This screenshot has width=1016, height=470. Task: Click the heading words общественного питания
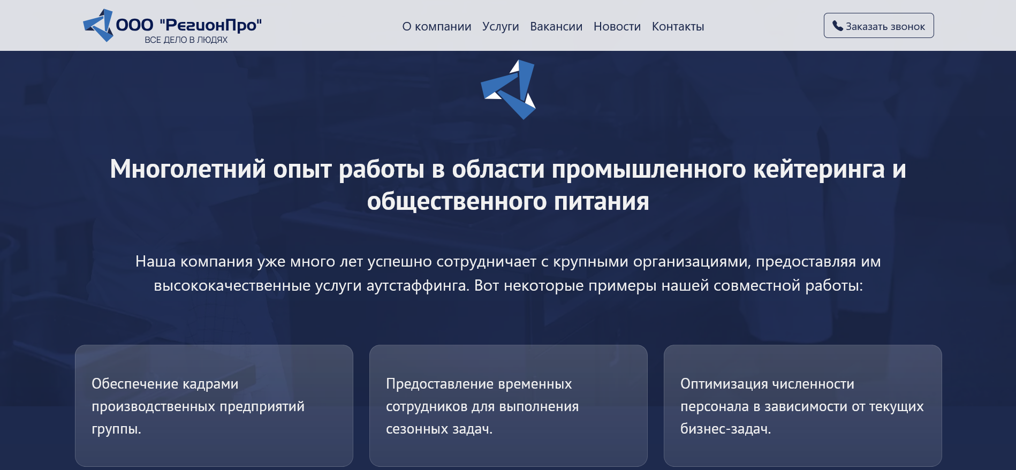507,202
